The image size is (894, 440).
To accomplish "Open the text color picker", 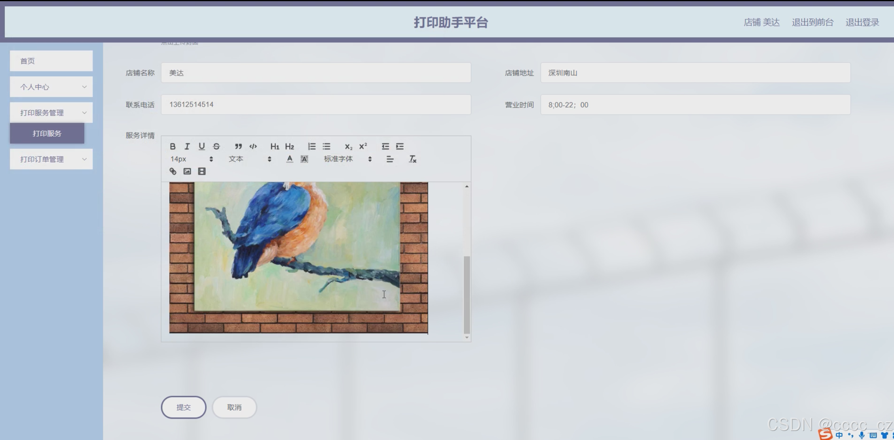I will pyautogui.click(x=290, y=159).
